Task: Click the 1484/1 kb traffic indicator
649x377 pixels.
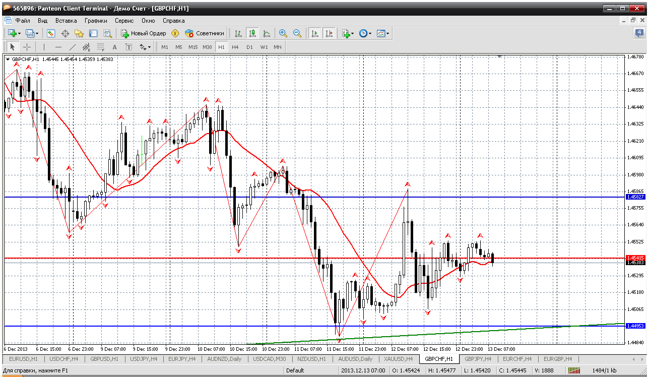Action: [605, 370]
